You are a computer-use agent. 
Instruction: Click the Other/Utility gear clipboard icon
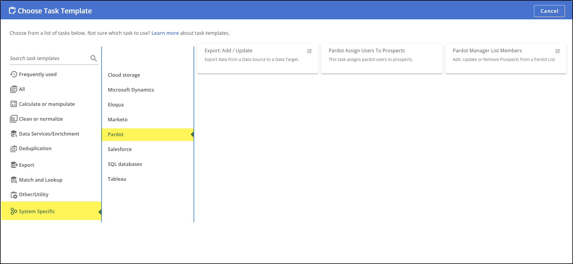point(14,195)
